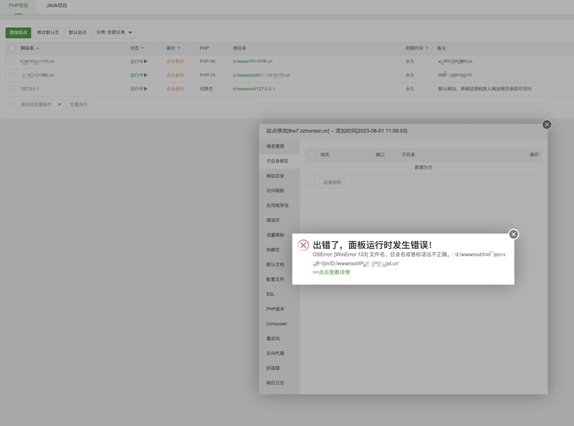Check the box for the PHP-74 site row

click(x=11, y=75)
